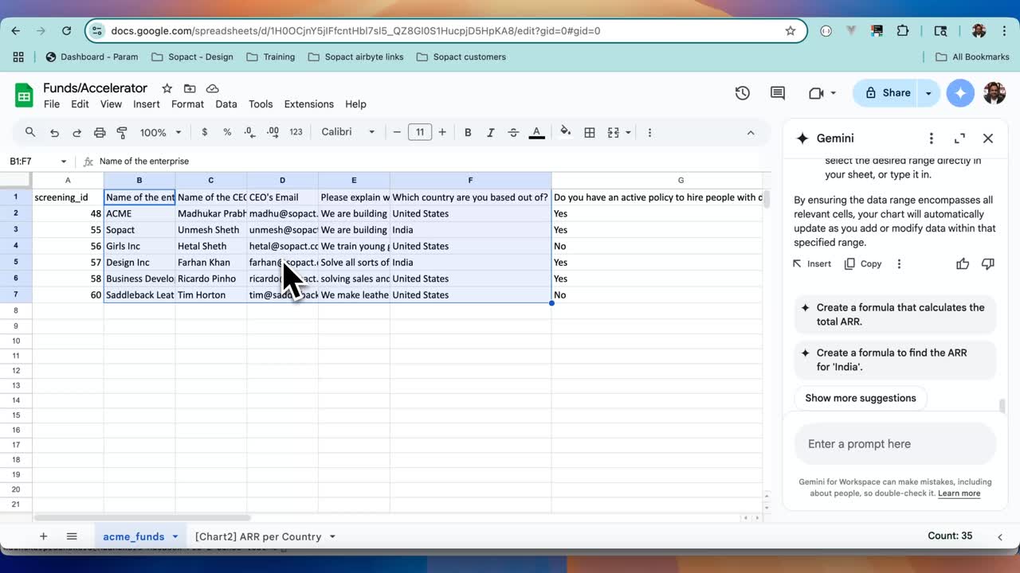The image size is (1020, 573).
Task: Open the Extensions menu
Action: pos(309,104)
